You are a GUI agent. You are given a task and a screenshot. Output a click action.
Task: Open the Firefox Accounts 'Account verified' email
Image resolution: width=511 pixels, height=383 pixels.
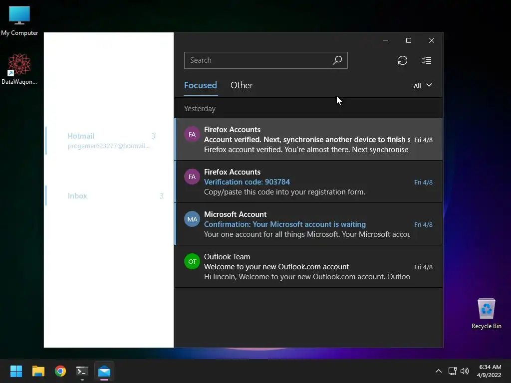click(308, 139)
